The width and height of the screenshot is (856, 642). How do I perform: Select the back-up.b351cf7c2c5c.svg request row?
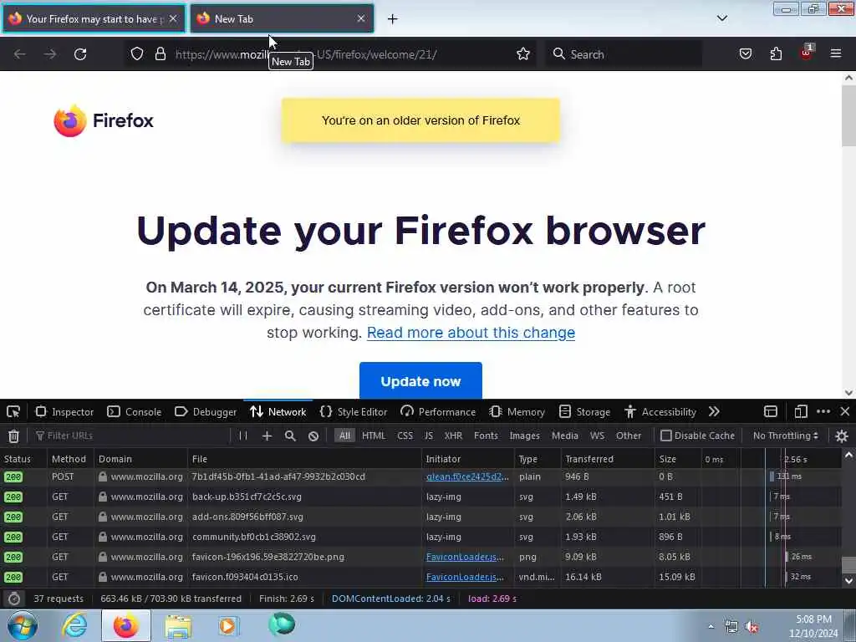coord(420,497)
